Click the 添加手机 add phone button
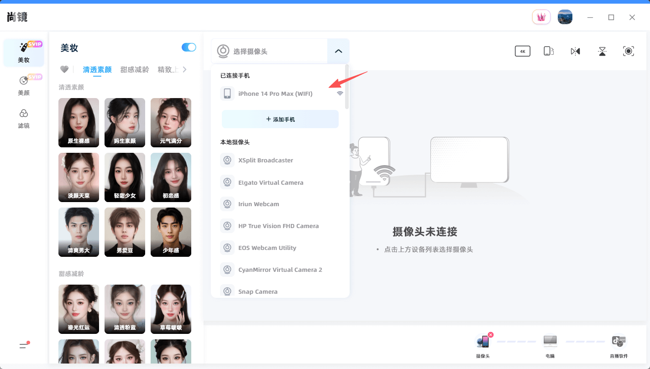This screenshot has width=650, height=369. click(x=280, y=119)
